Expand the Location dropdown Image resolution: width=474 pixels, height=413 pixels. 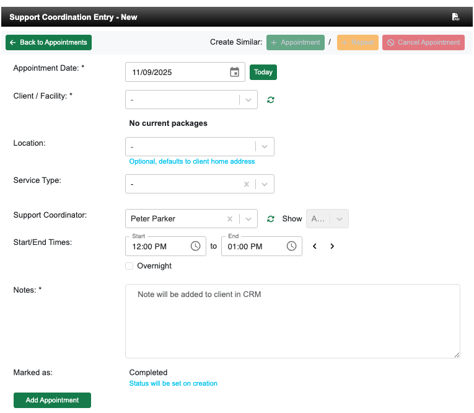[265, 147]
